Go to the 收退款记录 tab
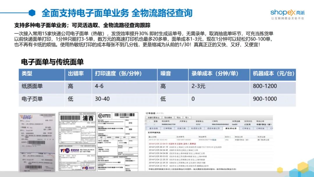 pos(196,128)
